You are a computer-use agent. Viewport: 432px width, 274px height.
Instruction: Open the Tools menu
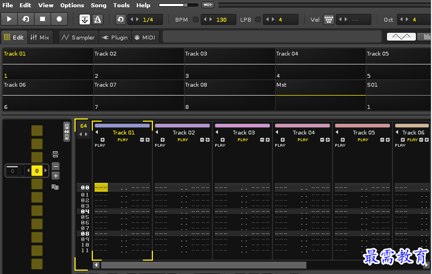[122, 5]
